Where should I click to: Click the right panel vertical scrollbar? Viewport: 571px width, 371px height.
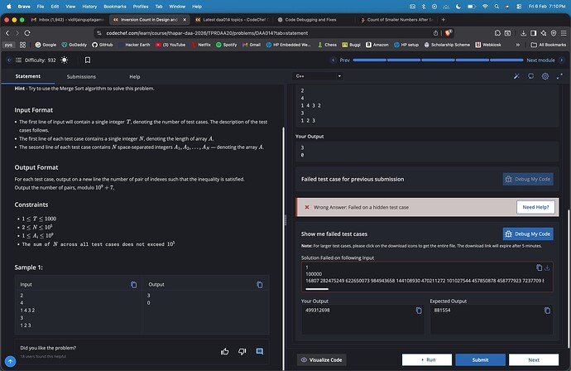(569, 278)
